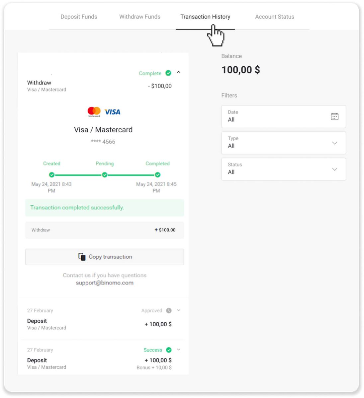Click the Mastercard logo on the transaction
Viewport: 364px width, 398px height.
point(94,111)
